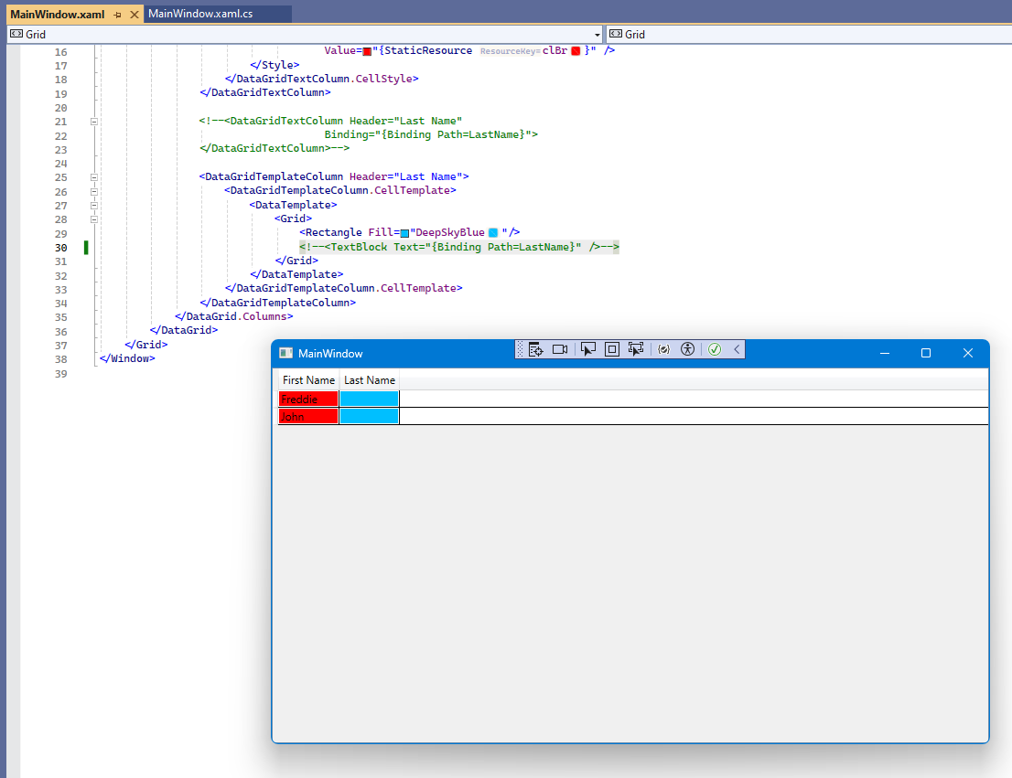Select the John cell
Viewport: 1012px width, 778px height.
point(308,416)
